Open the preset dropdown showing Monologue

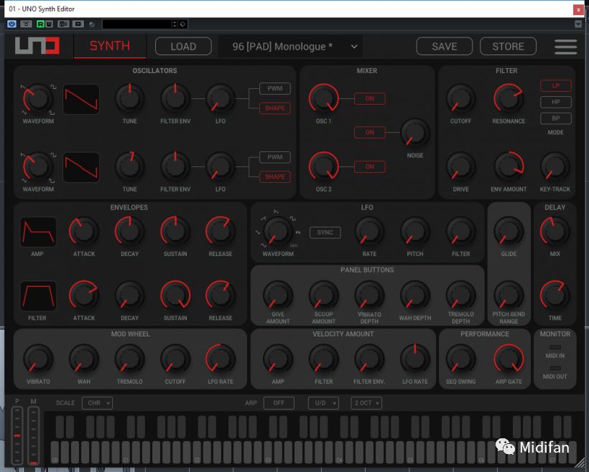pyautogui.click(x=290, y=47)
